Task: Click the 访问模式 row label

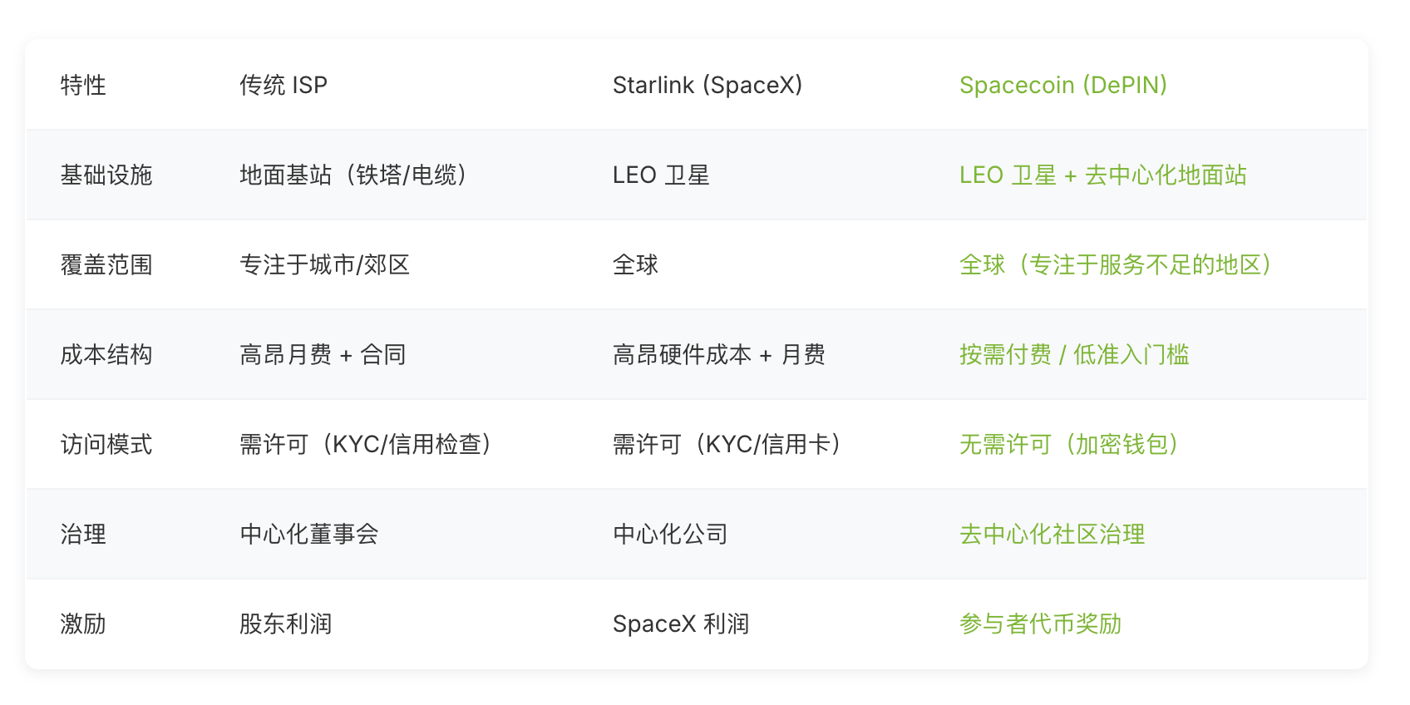Action: [x=106, y=444]
